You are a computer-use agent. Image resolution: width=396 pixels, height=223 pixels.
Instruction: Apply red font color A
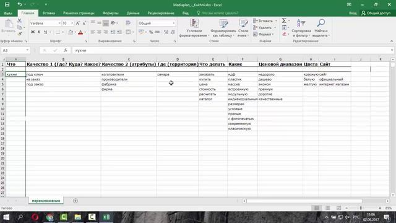(x=80, y=32)
